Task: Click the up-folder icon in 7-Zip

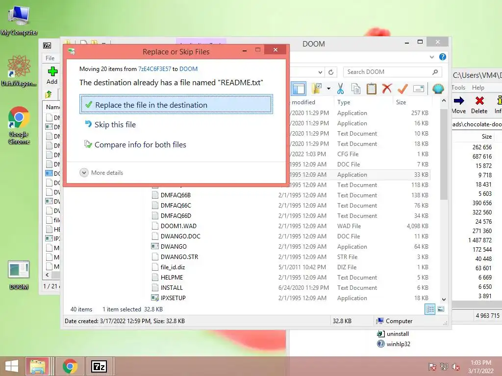Action: (x=49, y=94)
